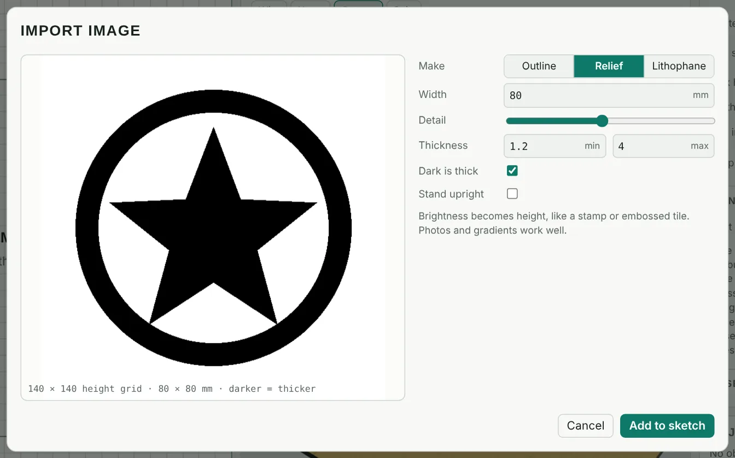Click the Width input field

(x=609, y=95)
